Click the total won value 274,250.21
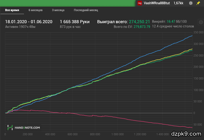This screenshot has height=140, width=204. click(x=139, y=22)
